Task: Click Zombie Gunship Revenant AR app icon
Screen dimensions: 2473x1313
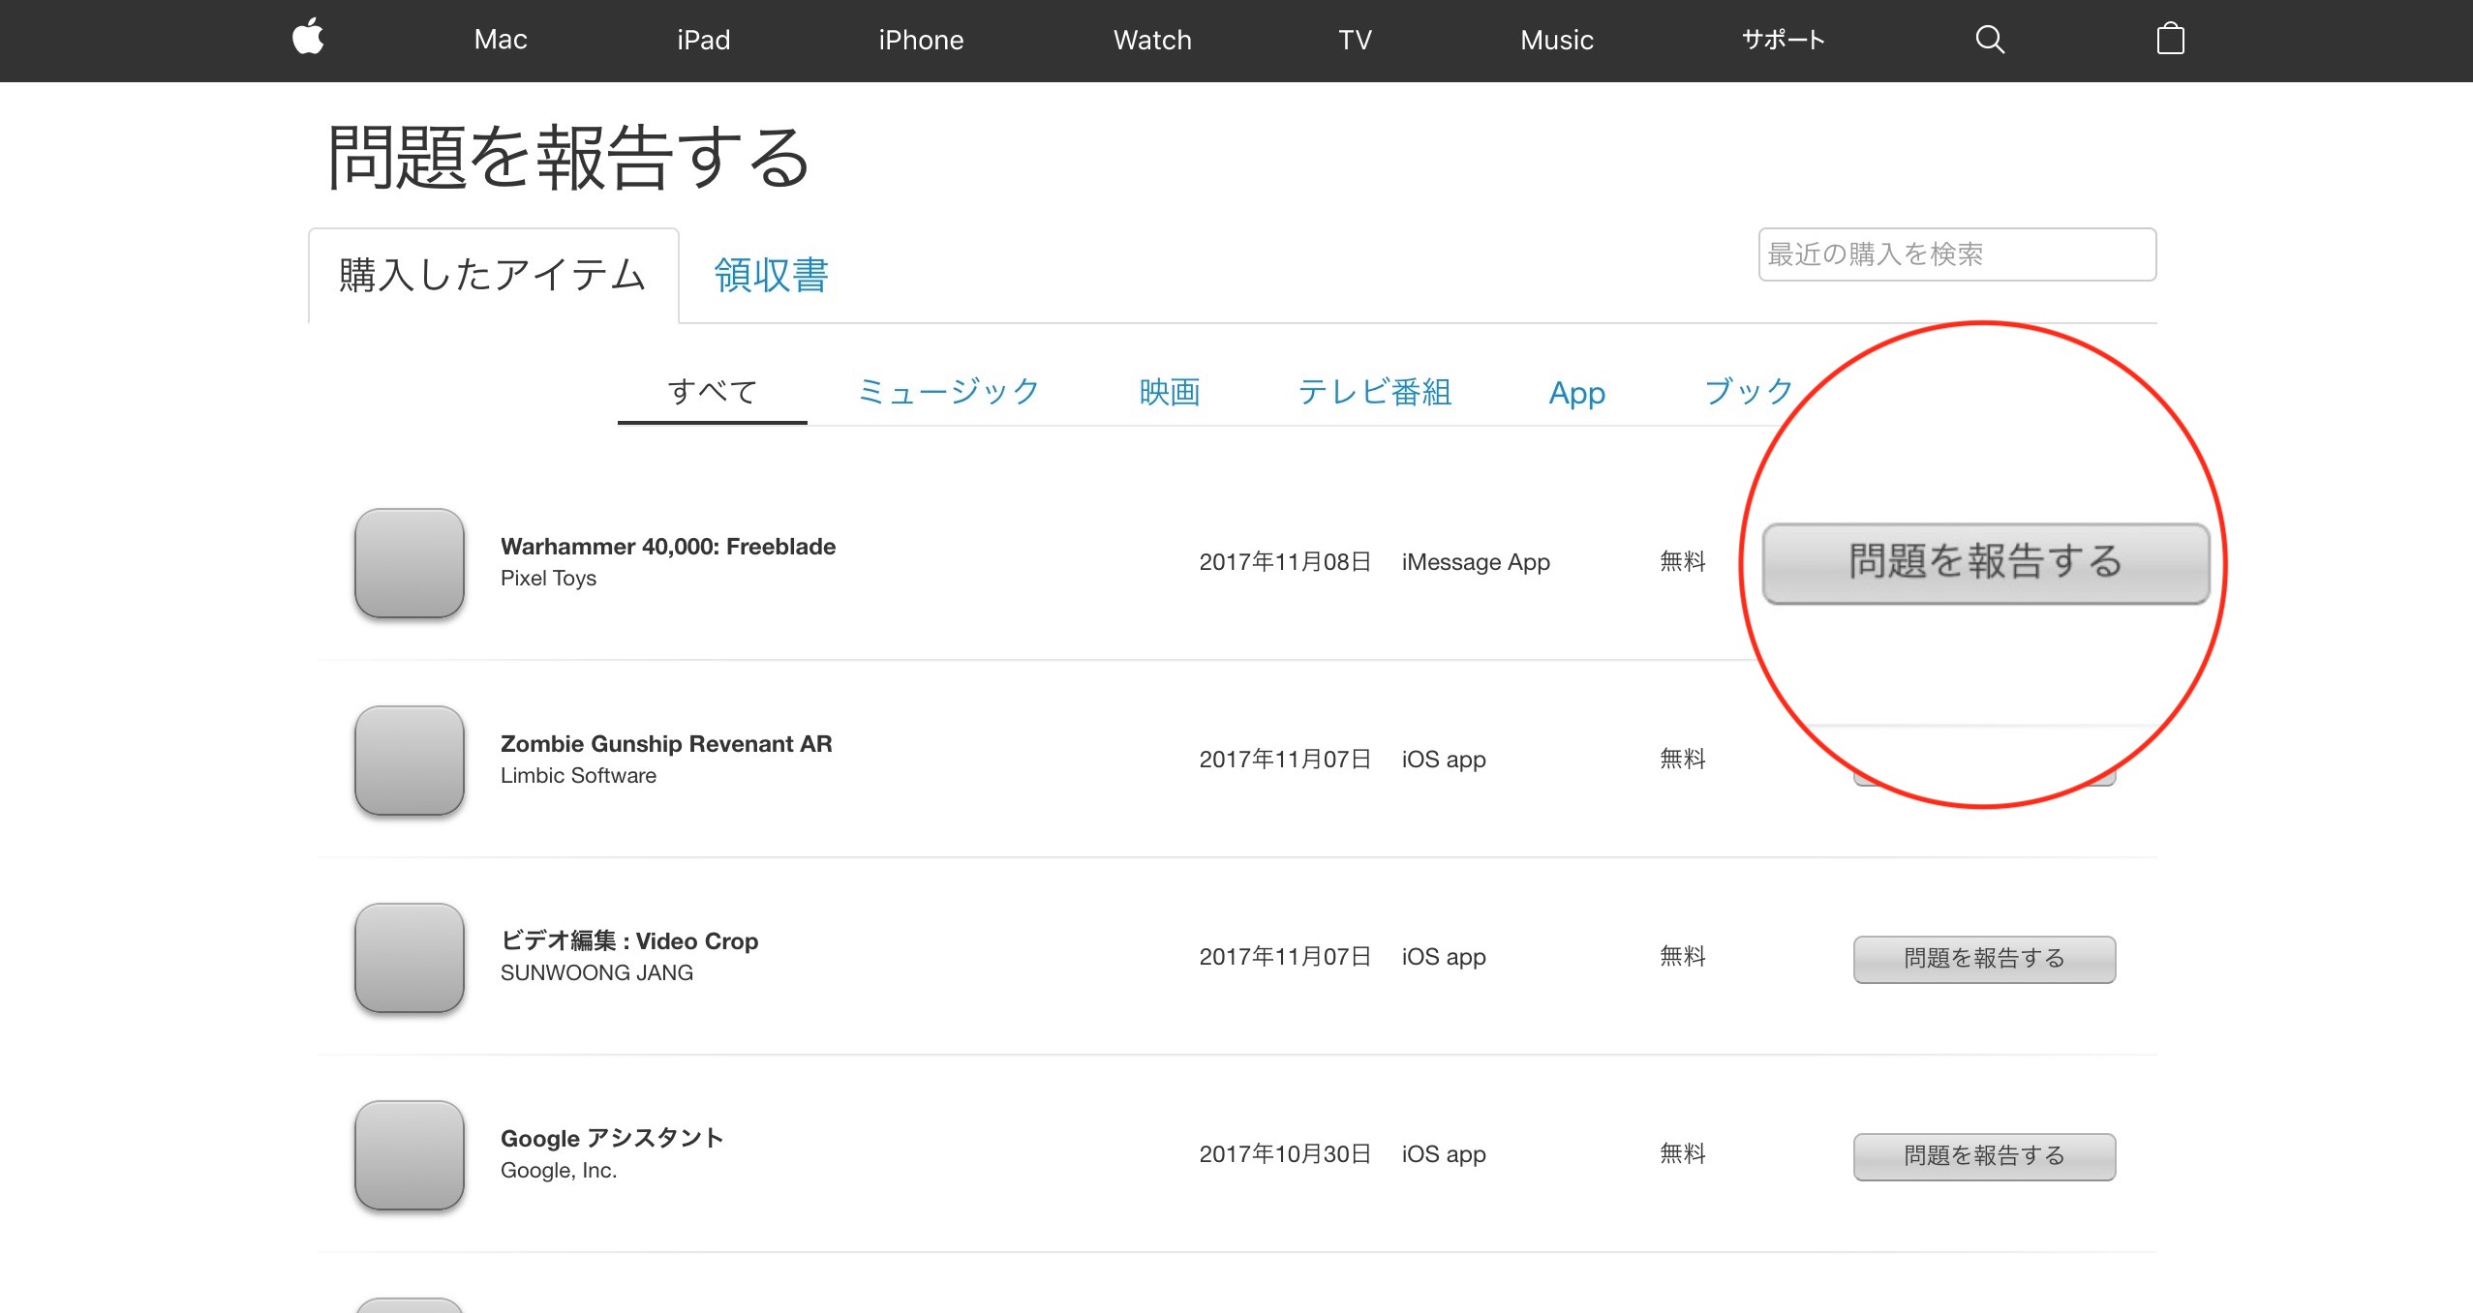Action: (410, 761)
